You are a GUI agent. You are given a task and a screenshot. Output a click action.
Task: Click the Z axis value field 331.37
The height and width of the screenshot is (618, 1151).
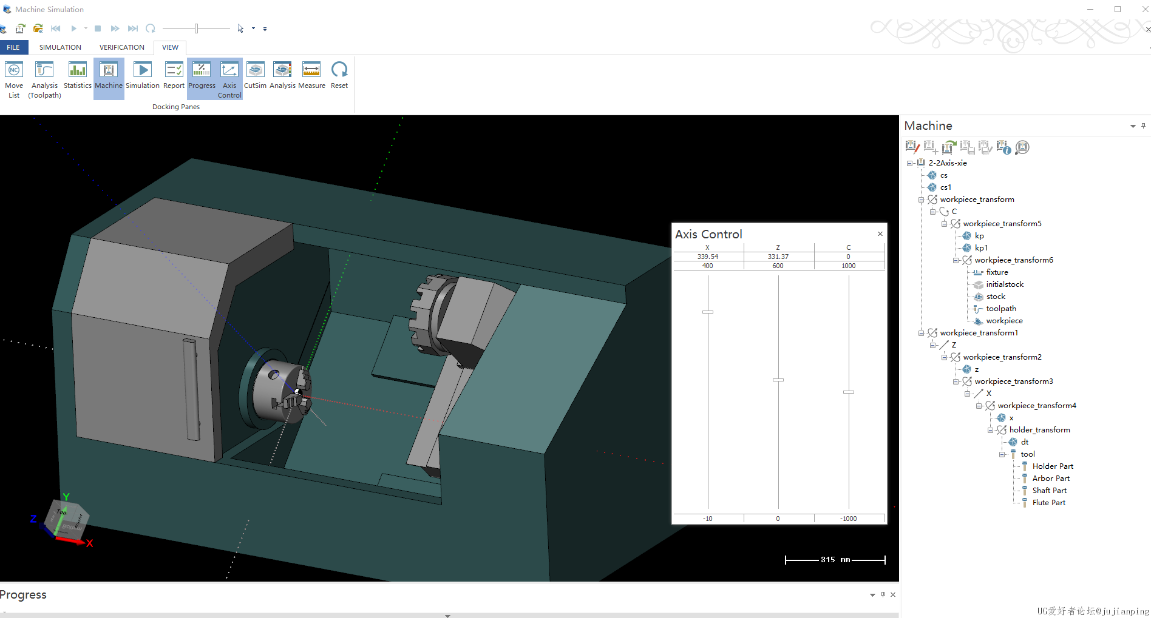coord(778,257)
